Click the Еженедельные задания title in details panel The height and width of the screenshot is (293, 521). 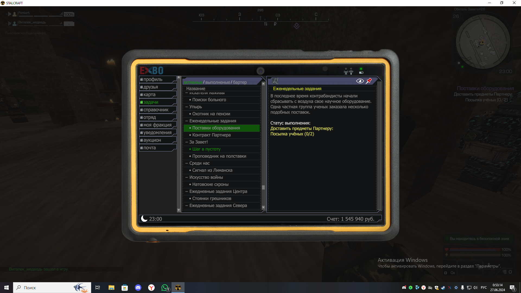pos(297,89)
